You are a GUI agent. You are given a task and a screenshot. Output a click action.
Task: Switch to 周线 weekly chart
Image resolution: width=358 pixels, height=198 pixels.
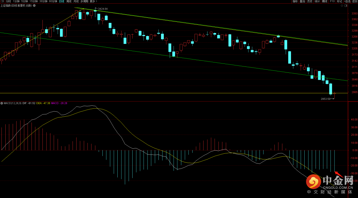tap(69, 1)
